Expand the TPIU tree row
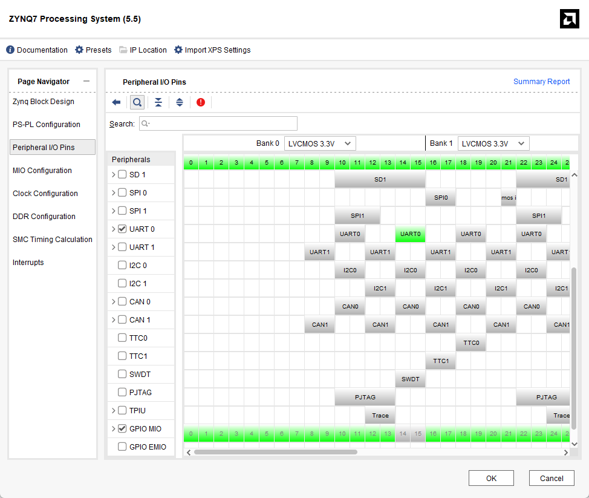 (114, 410)
